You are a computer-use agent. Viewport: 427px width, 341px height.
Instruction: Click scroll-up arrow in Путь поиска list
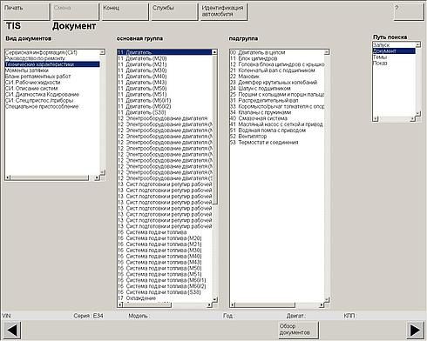click(x=417, y=44)
